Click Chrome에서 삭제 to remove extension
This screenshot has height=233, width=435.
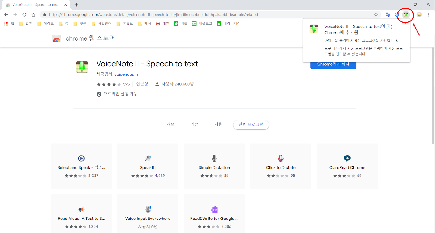pos(333,64)
